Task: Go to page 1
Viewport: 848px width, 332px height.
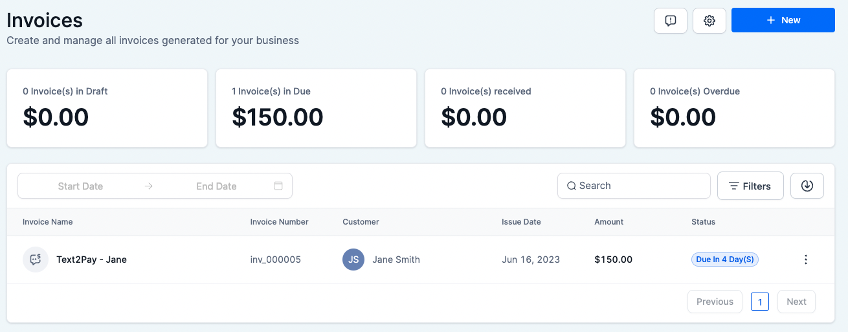Action: pos(760,302)
